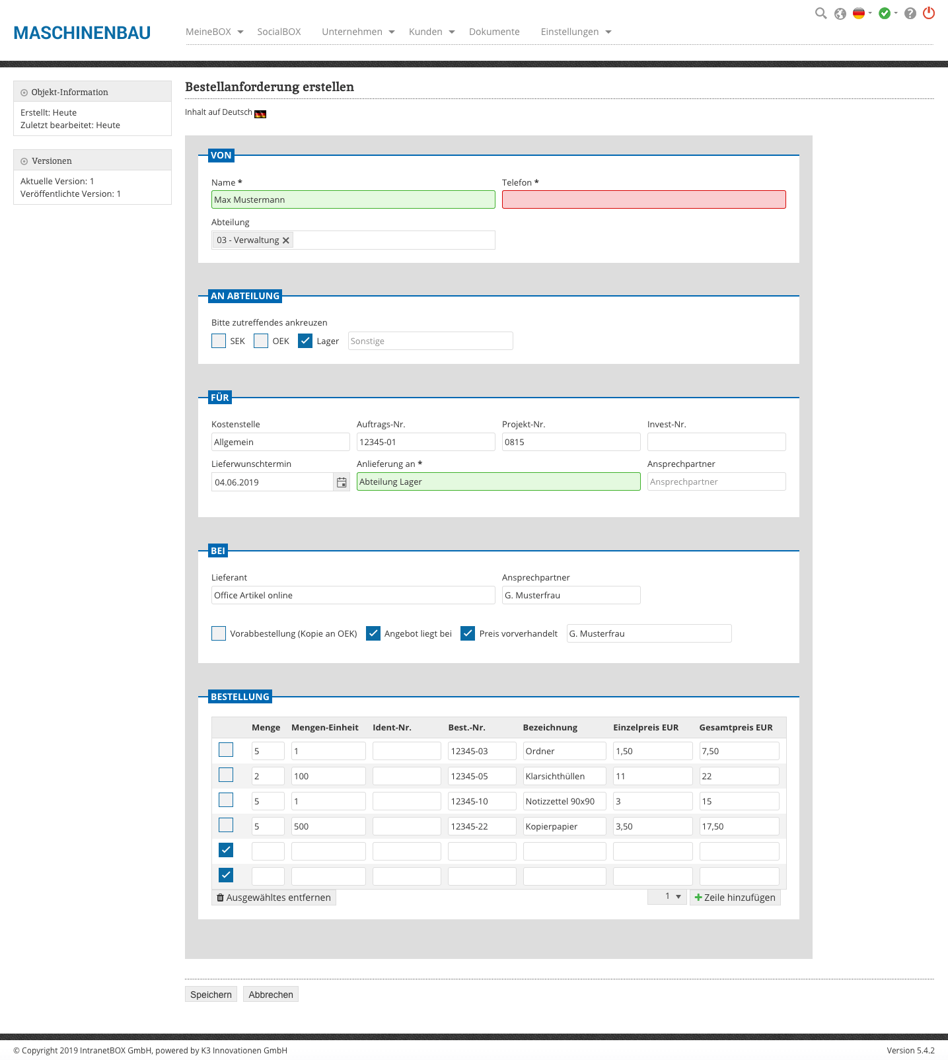Click the globe icon in header
The width and height of the screenshot is (948, 1060).
(x=840, y=14)
